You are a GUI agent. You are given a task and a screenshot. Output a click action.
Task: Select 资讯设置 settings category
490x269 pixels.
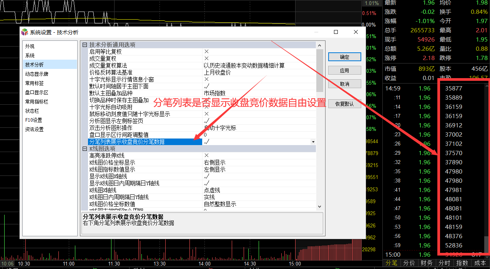point(50,129)
